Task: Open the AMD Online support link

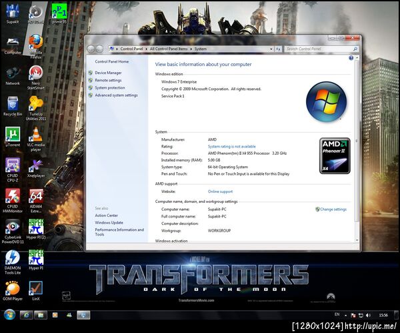Action: (x=220, y=192)
